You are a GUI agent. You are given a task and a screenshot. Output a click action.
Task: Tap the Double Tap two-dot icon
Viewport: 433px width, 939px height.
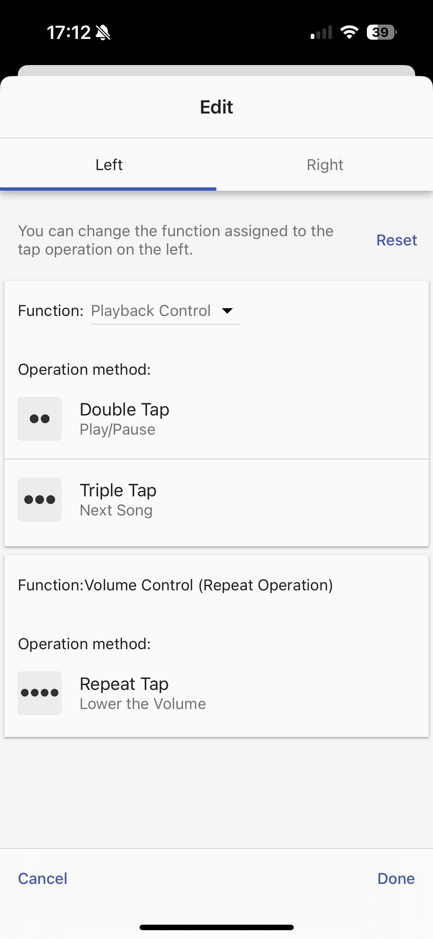pos(40,419)
